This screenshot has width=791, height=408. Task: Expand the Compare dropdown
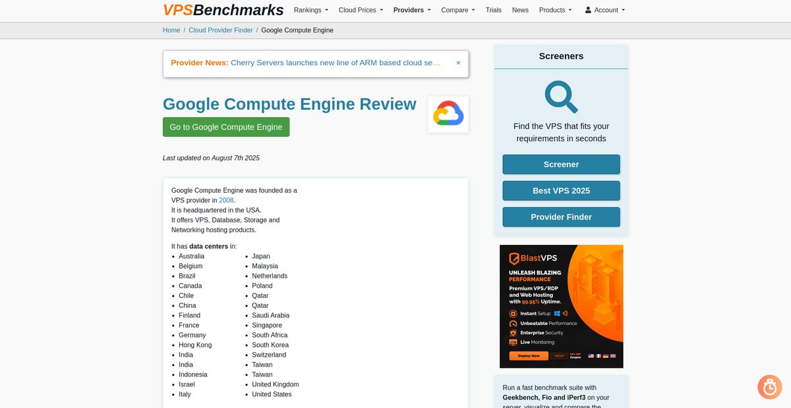pyautogui.click(x=458, y=10)
